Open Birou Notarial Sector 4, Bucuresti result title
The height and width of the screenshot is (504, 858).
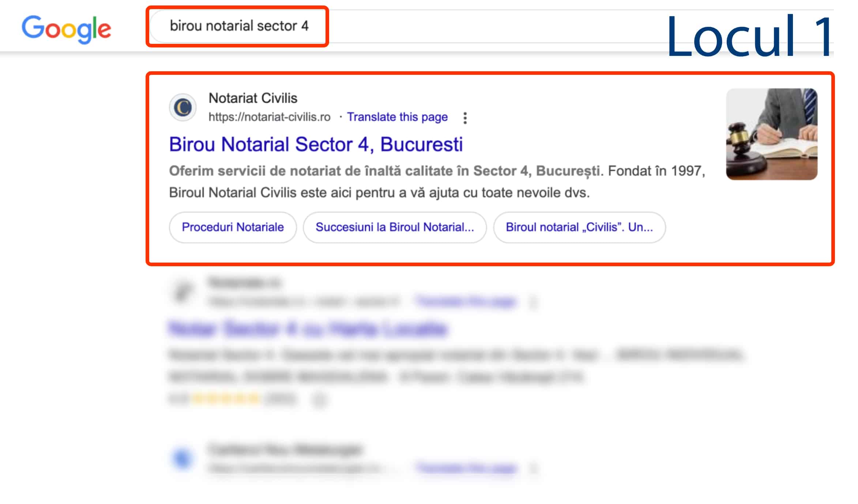[x=316, y=144]
